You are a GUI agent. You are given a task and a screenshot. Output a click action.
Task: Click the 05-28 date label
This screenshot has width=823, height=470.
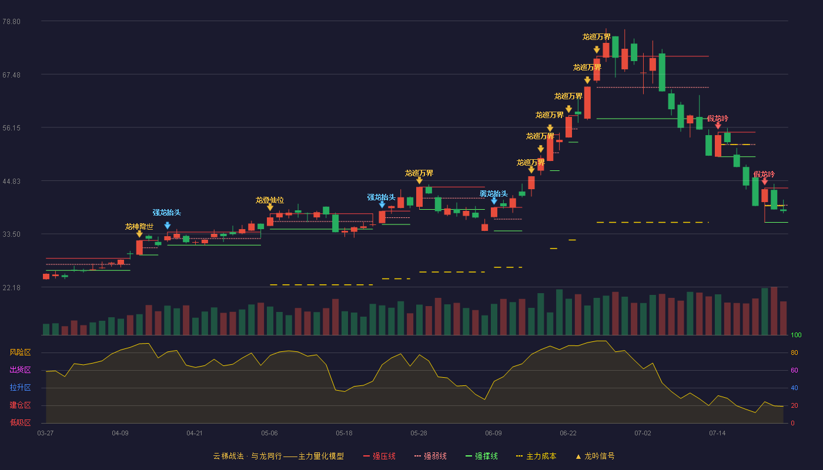[419, 433]
